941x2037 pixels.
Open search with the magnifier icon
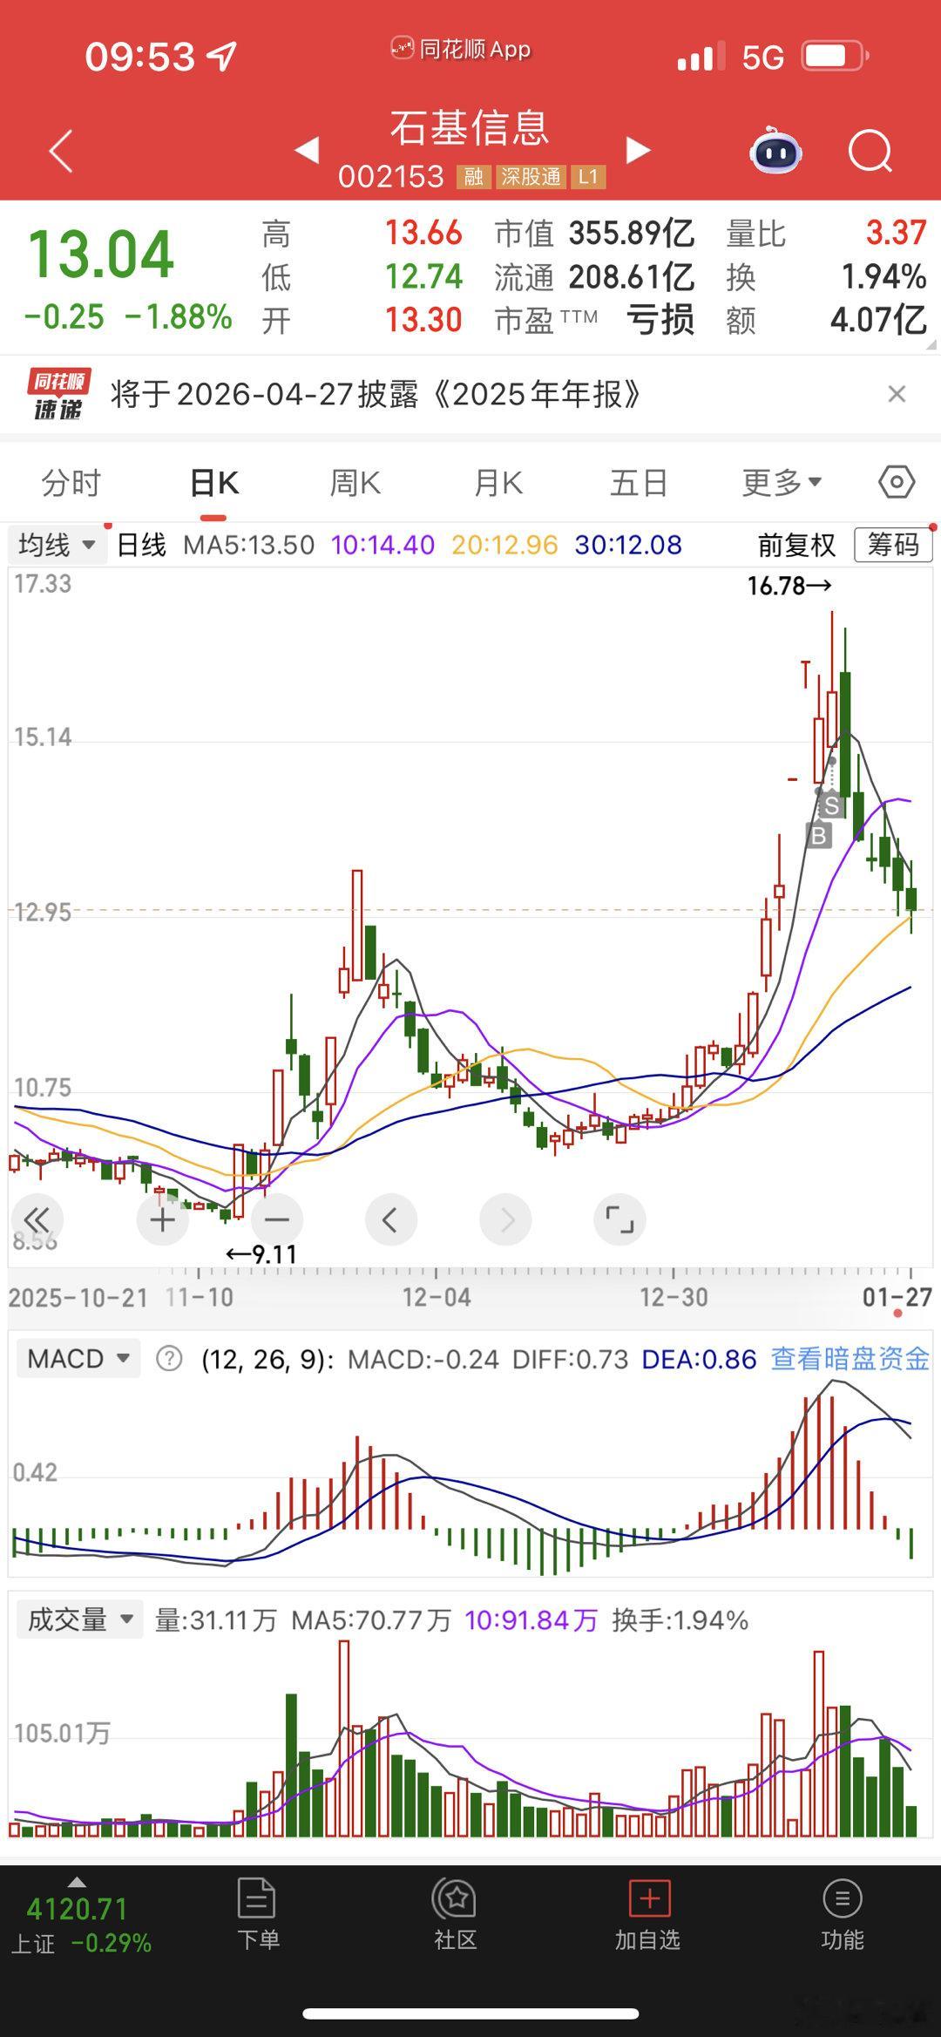(870, 153)
